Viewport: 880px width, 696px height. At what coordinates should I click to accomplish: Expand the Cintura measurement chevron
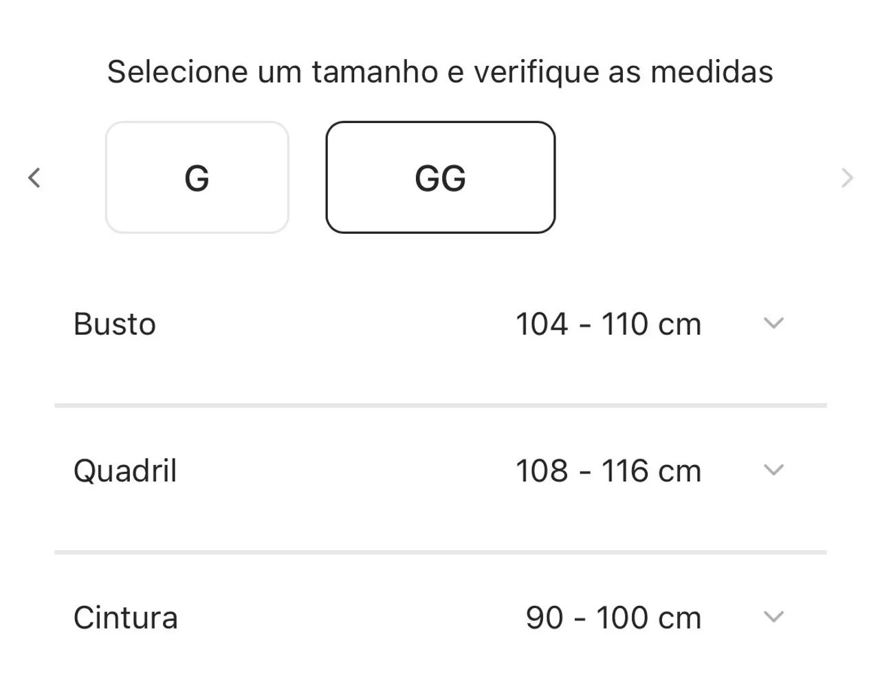(773, 617)
